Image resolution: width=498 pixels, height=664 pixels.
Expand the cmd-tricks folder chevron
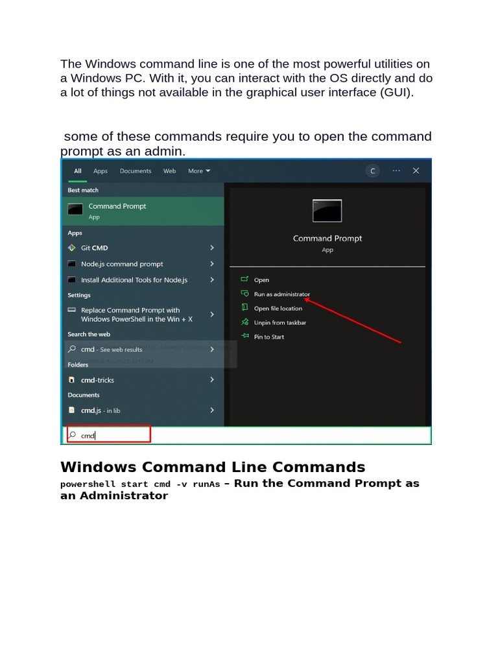[212, 380]
